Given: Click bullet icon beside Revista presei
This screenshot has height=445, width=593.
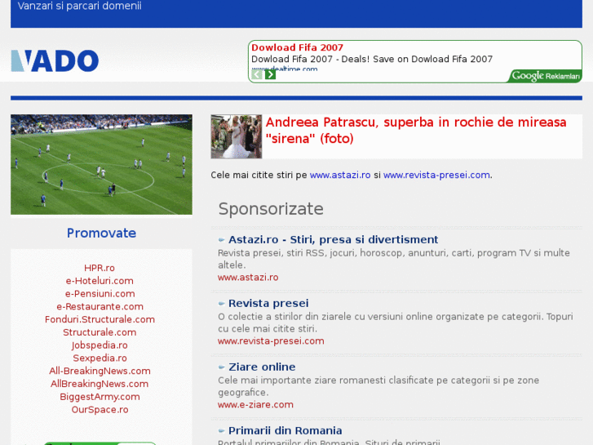Looking at the screenshot, I should (x=222, y=304).
